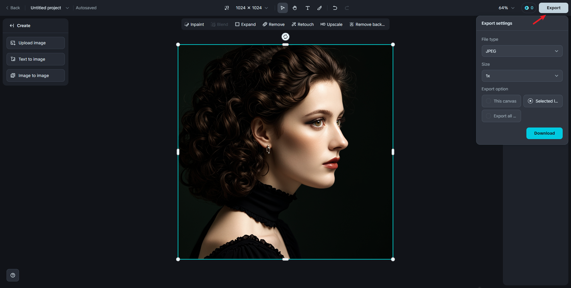Click the rotate handle above the image

click(285, 37)
